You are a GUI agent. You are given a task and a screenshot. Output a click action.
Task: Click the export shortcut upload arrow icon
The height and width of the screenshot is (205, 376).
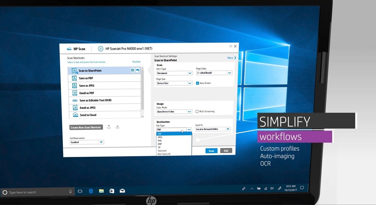click(109, 127)
